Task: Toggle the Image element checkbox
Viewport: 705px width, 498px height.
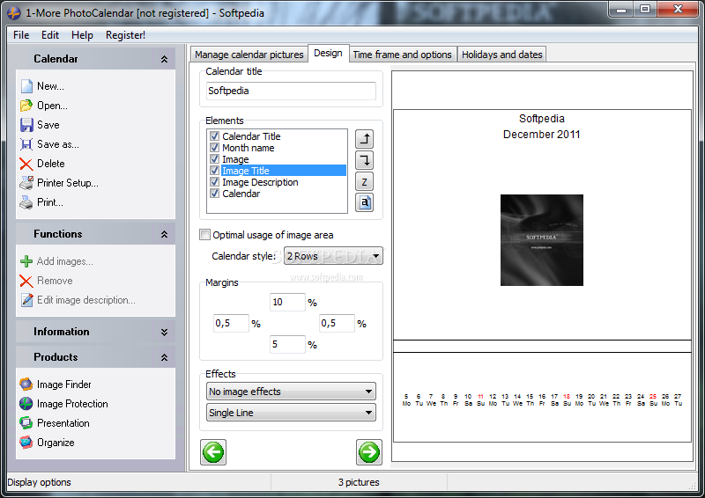Action: 215,159
